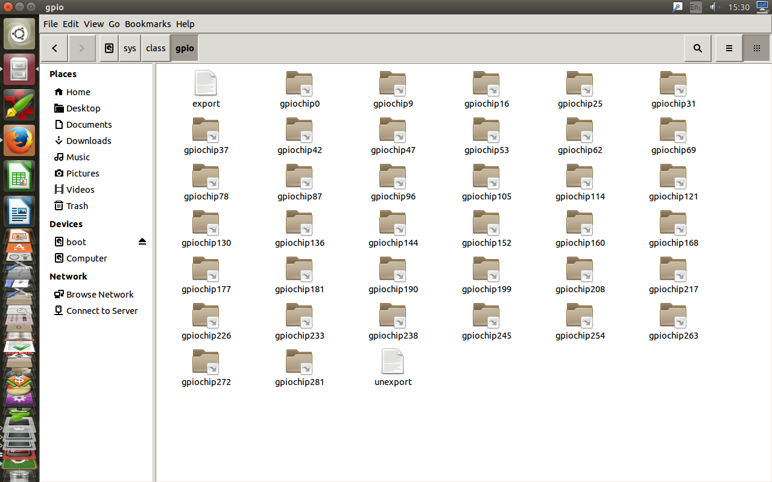This screenshot has height=482, width=772.
Task: Open the volume indicator in top panel
Action: coord(715,7)
